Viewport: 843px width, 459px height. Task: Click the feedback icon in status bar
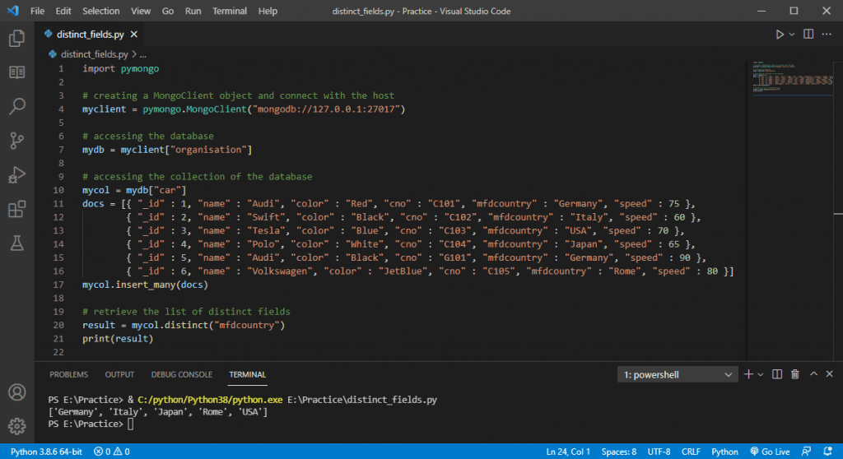pos(806,452)
